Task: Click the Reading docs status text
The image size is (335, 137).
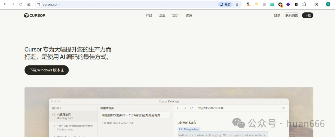Action: tap(65, 118)
